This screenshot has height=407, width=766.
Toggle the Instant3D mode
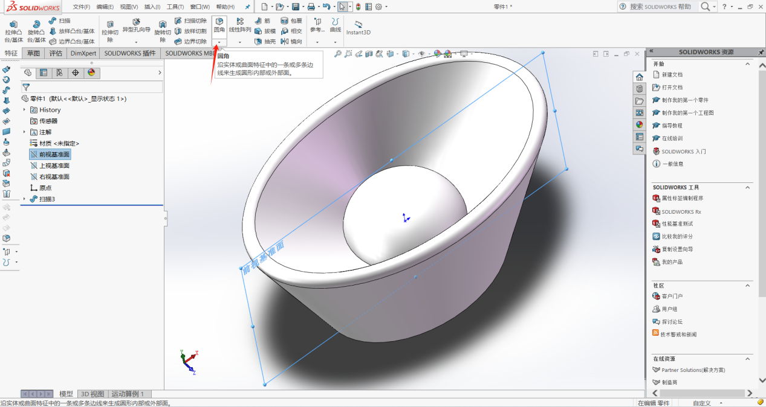(x=358, y=28)
